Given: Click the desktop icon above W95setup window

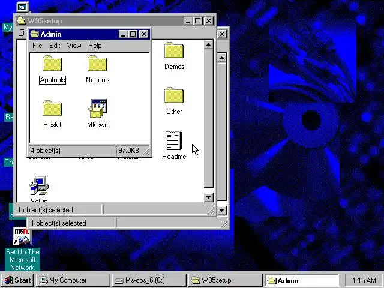Looking at the screenshot, I should (x=23, y=7).
